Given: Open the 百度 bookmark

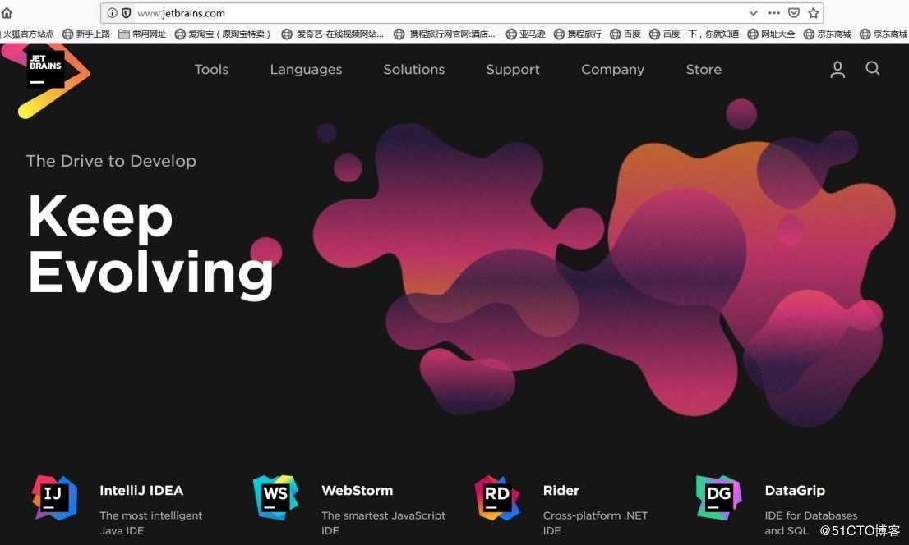Looking at the screenshot, I should tap(625, 34).
